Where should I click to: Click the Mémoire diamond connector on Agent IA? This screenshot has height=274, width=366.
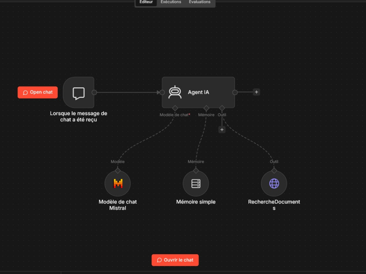click(206, 108)
